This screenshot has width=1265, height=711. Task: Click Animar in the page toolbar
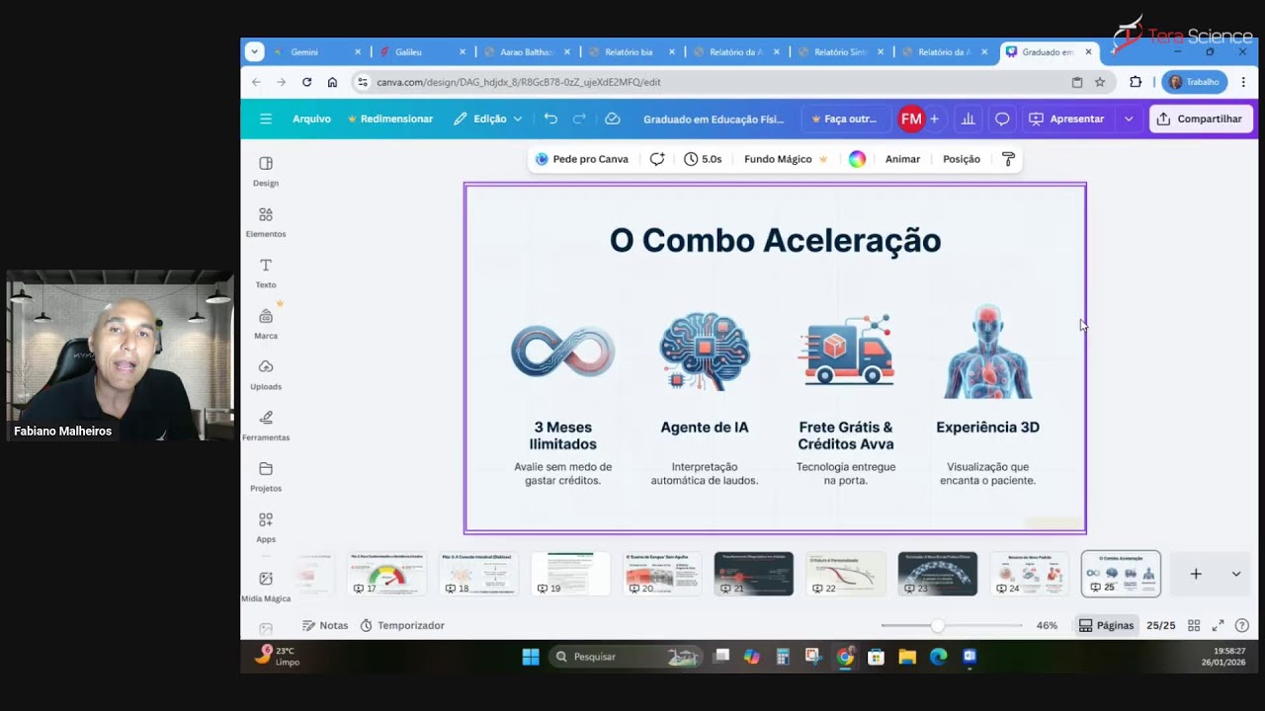point(902,159)
